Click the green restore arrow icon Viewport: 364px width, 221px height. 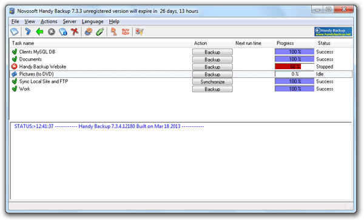coord(39,32)
